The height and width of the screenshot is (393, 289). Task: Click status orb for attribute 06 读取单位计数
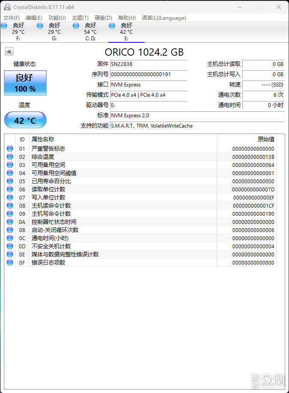click(10, 189)
